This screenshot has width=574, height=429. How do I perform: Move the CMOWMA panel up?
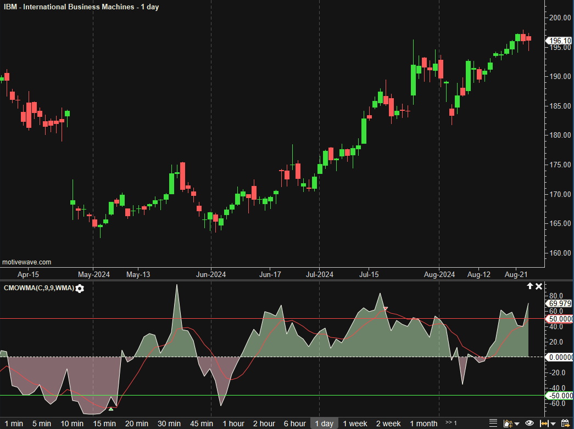click(x=530, y=286)
